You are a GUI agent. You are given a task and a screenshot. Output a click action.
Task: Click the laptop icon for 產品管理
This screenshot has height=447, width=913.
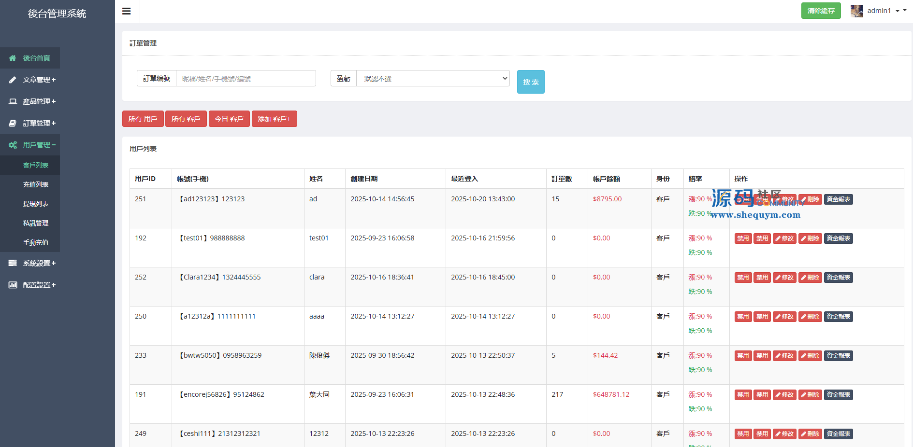tap(13, 101)
